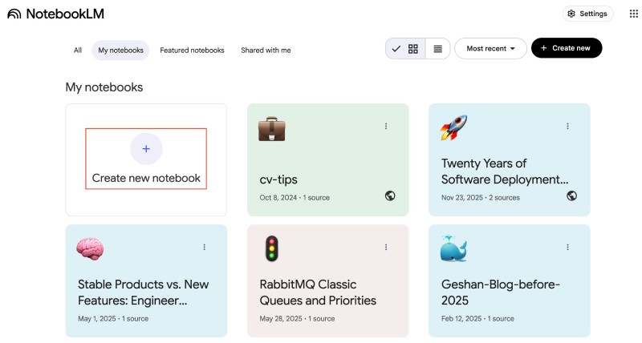Click the Oct 8, 2024 · 1 source text
Image resolution: width=642 pixels, height=343 pixels.
point(295,197)
